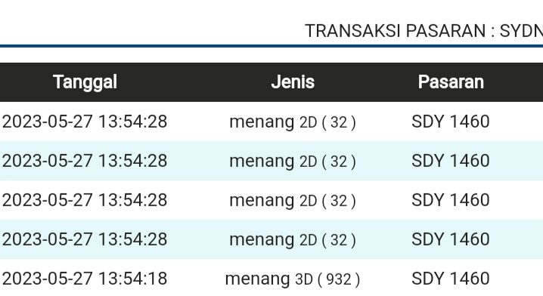The image size is (543, 296).
Task: Select menang 2D ( 32 ) in first row
Action: tap(293, 122)
